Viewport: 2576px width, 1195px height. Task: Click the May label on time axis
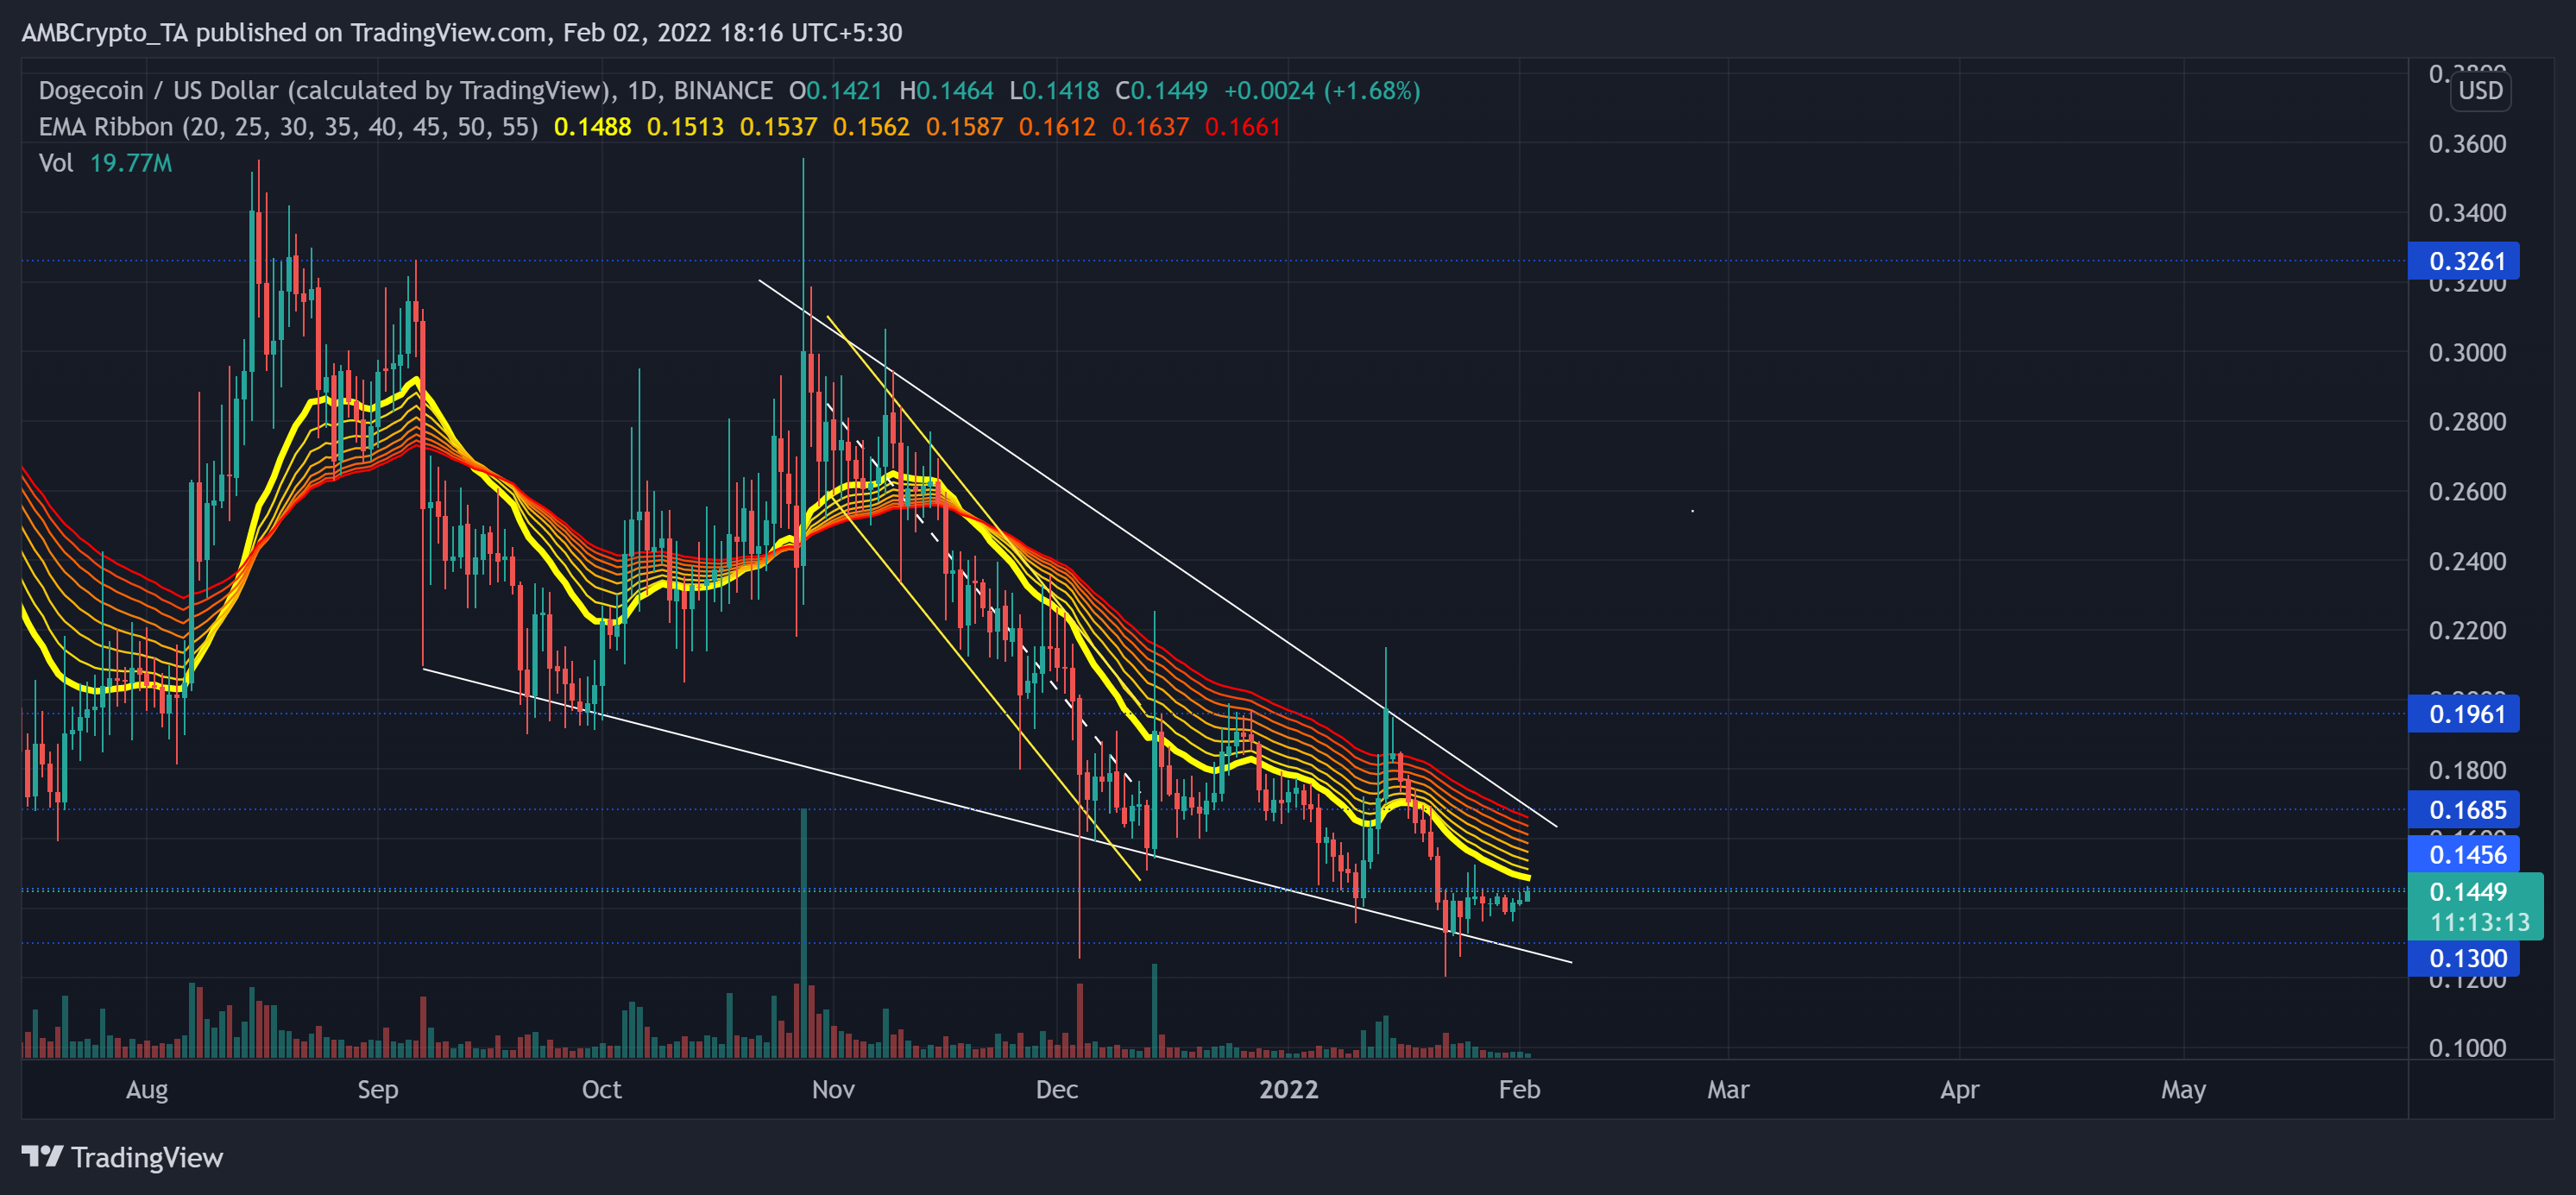point(2183,1090)
